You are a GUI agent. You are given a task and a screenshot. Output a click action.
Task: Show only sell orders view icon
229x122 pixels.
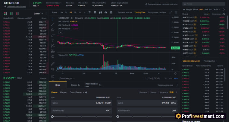(17, 14)
